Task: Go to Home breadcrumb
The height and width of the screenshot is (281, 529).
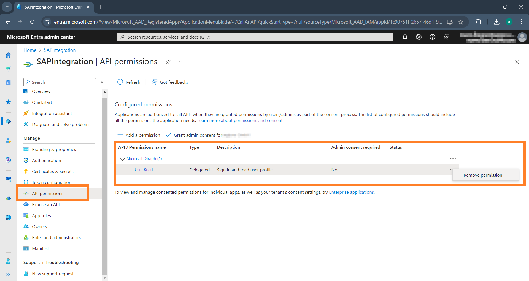Action: tap(30, 50)
